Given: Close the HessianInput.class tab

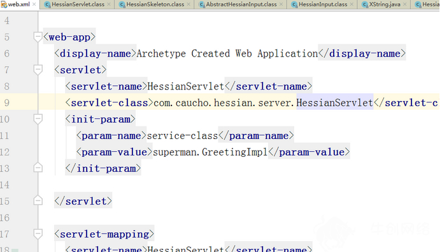Looking at the screenshot, I should [352, 4].
